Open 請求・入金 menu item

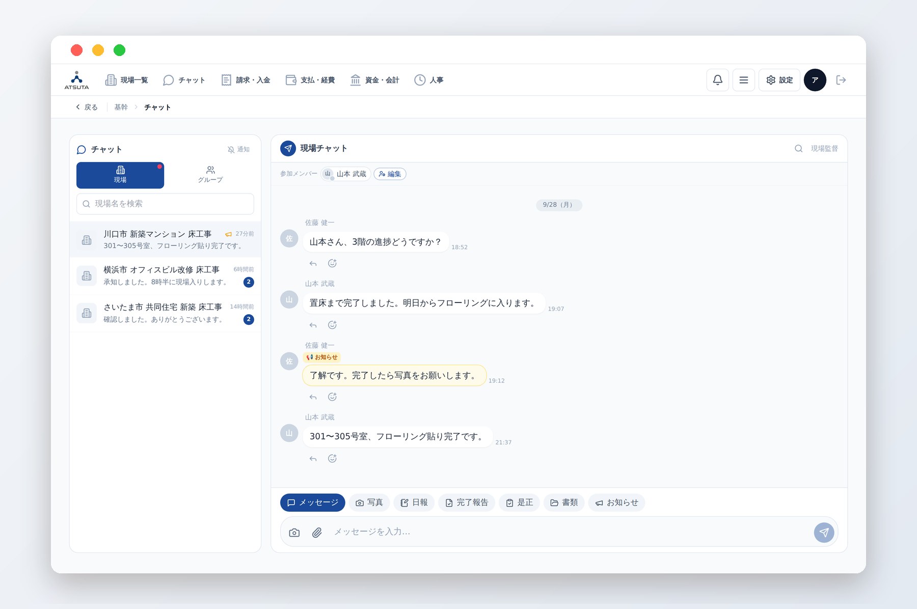pos(246,80)
